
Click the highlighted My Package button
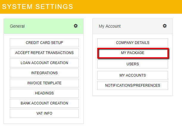pyautogui.click(x=133, y=53)
